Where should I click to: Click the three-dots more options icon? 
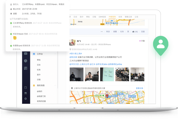102,31
